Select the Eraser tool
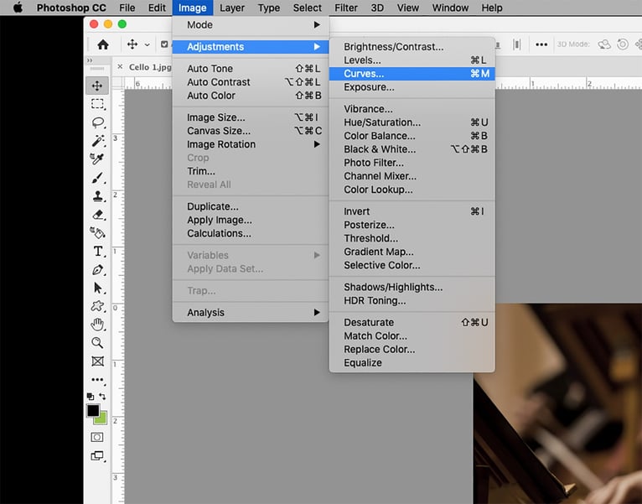Screen dimensions: 642x504 (x=98, y=215)
